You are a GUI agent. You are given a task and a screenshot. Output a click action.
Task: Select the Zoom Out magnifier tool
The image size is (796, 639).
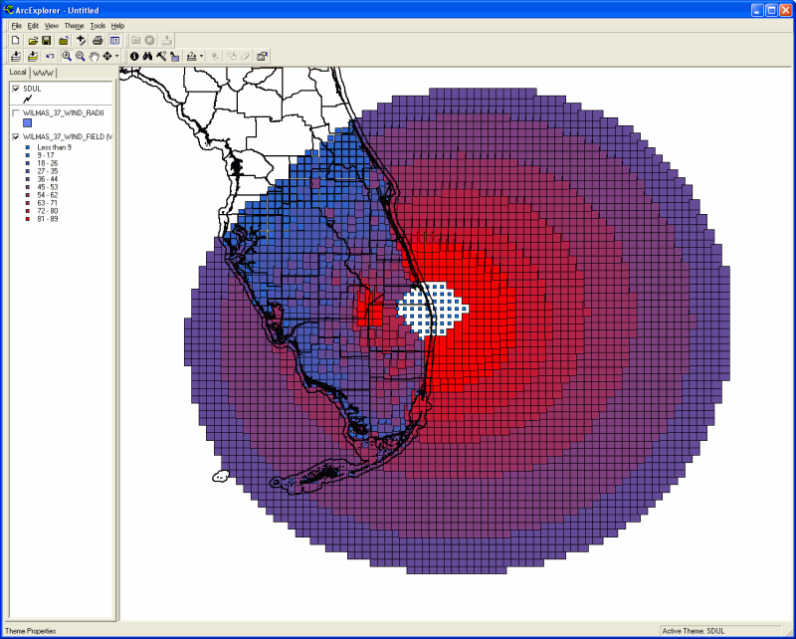click(80, 57)
